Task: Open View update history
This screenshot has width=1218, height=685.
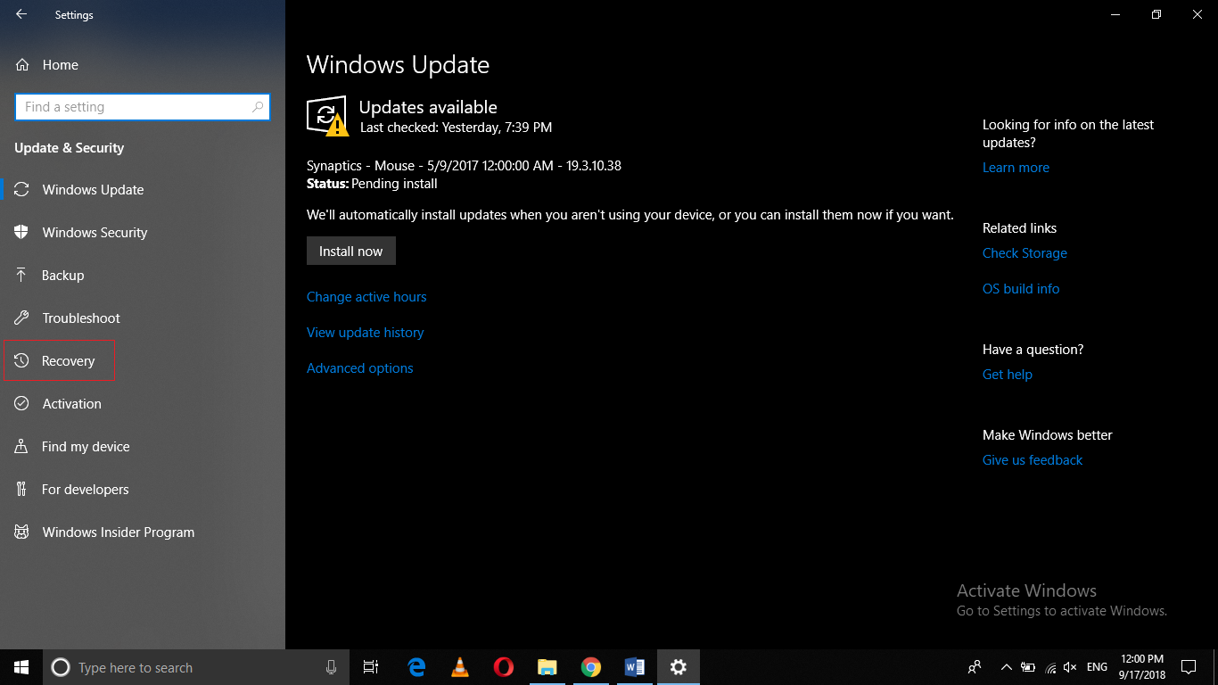Action: pyautogui.click(x=365, y=332)
